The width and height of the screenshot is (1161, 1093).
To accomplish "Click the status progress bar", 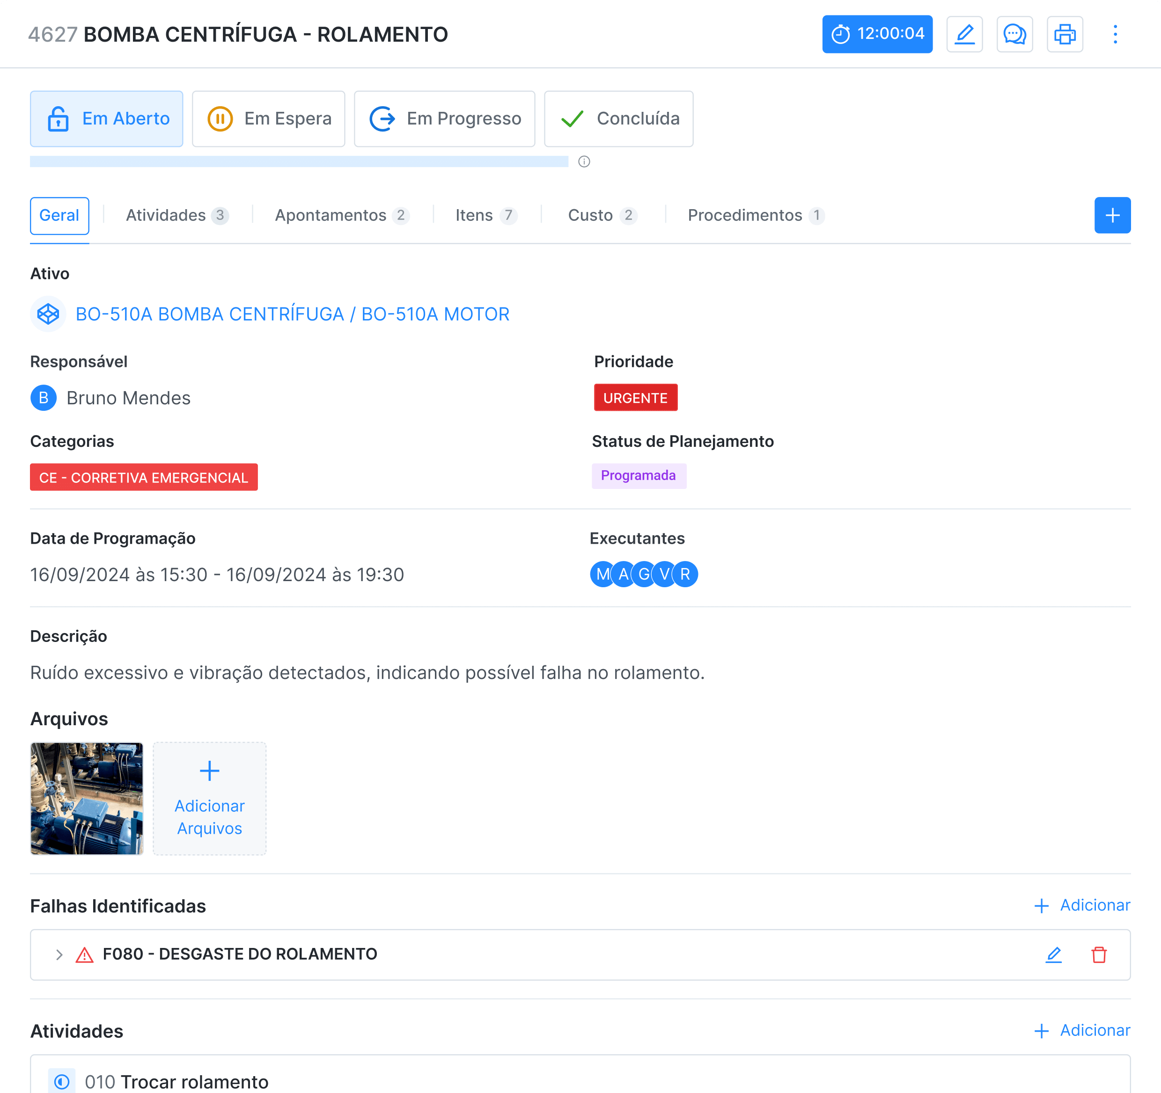I will (x=299, y=161).
